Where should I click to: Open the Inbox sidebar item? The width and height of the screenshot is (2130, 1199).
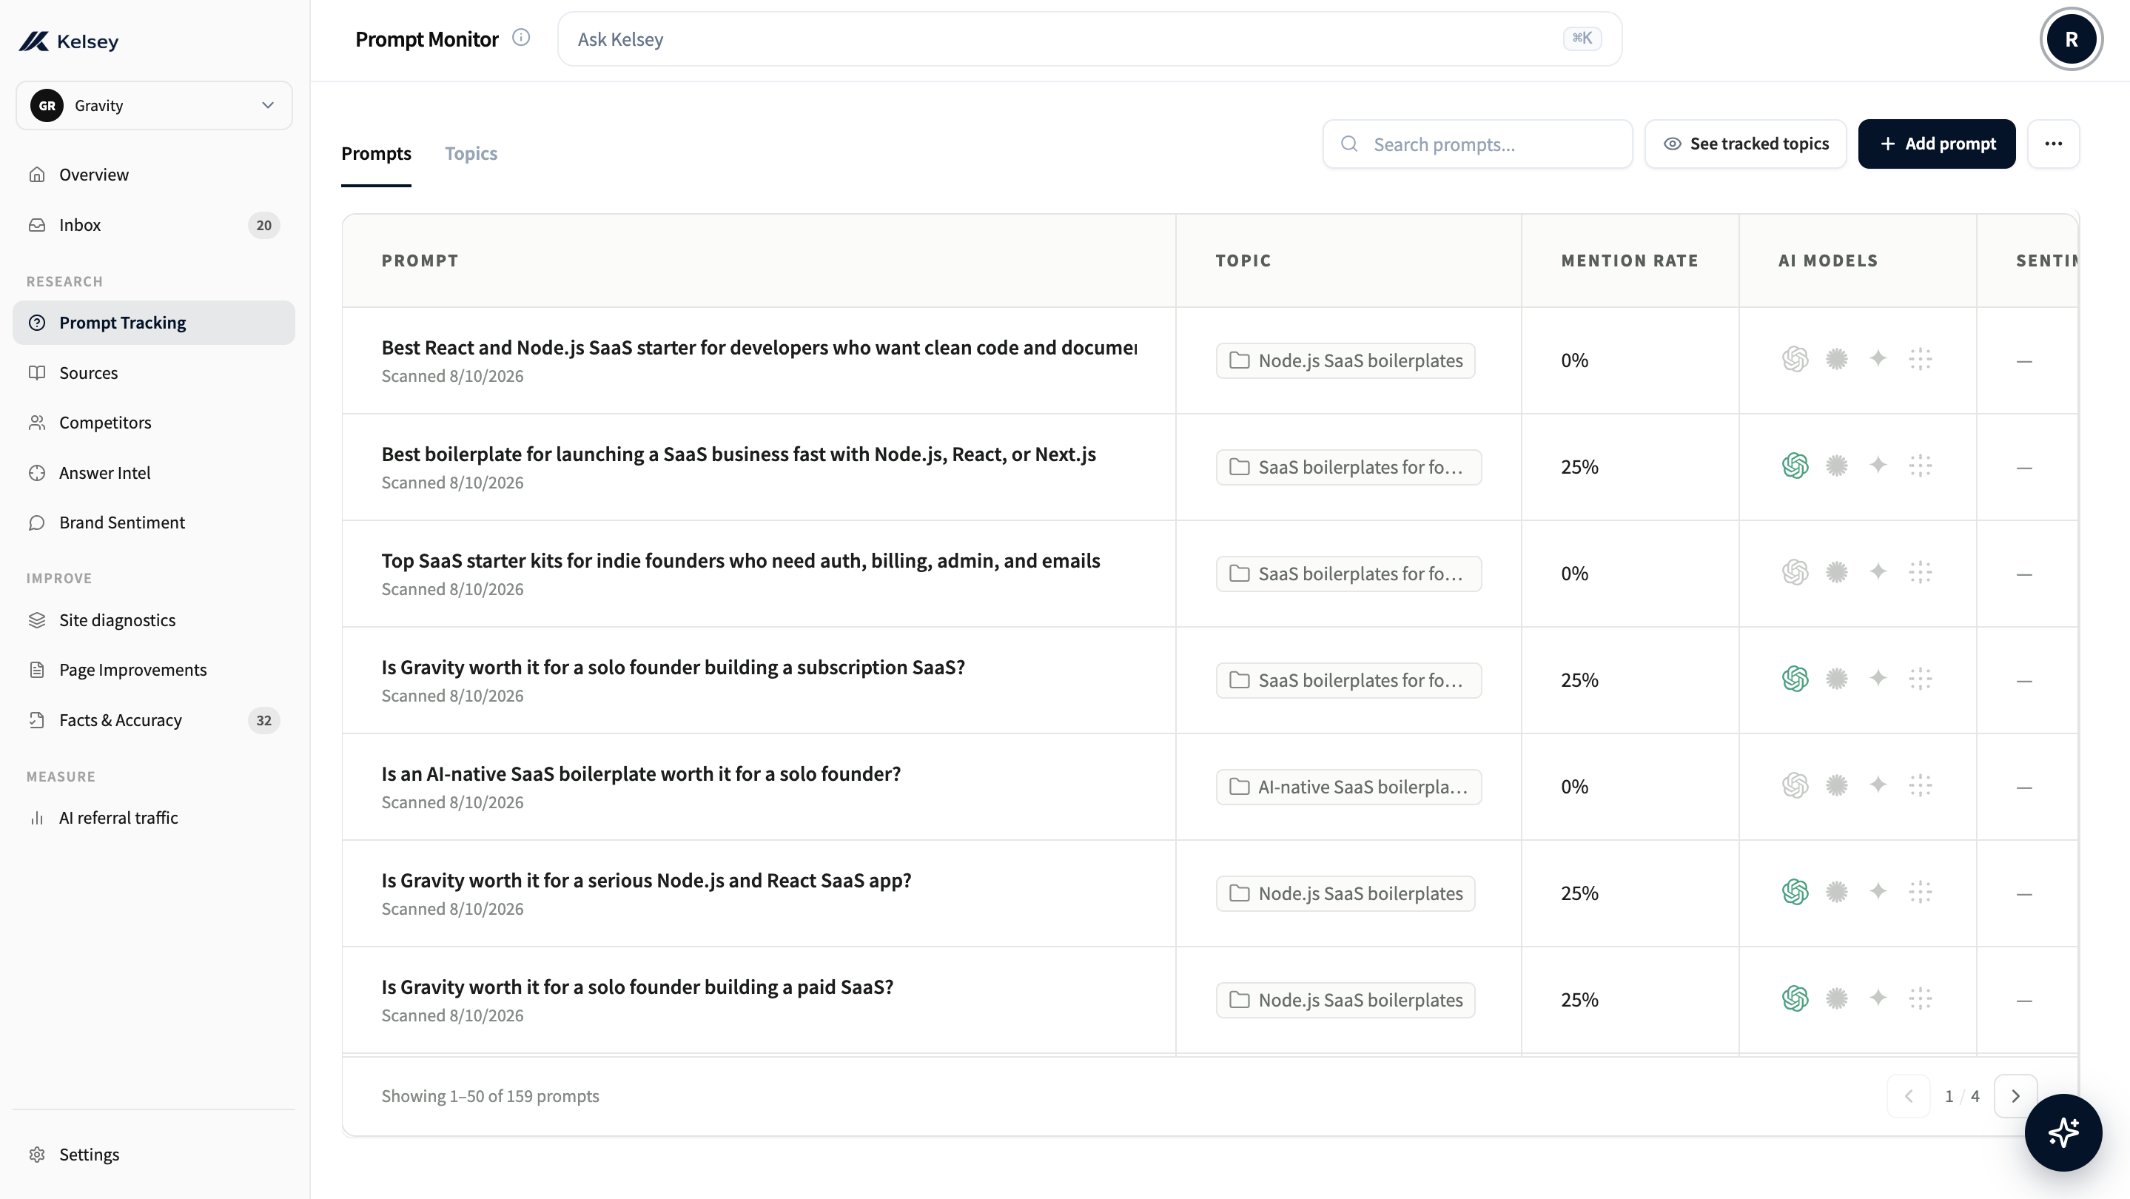pos(154,225)
